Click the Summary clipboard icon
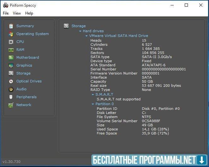209x167 pixels. 11,26
